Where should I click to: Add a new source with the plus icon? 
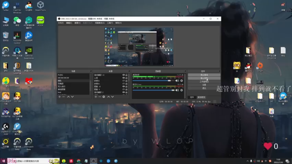[x=96, y=97]
